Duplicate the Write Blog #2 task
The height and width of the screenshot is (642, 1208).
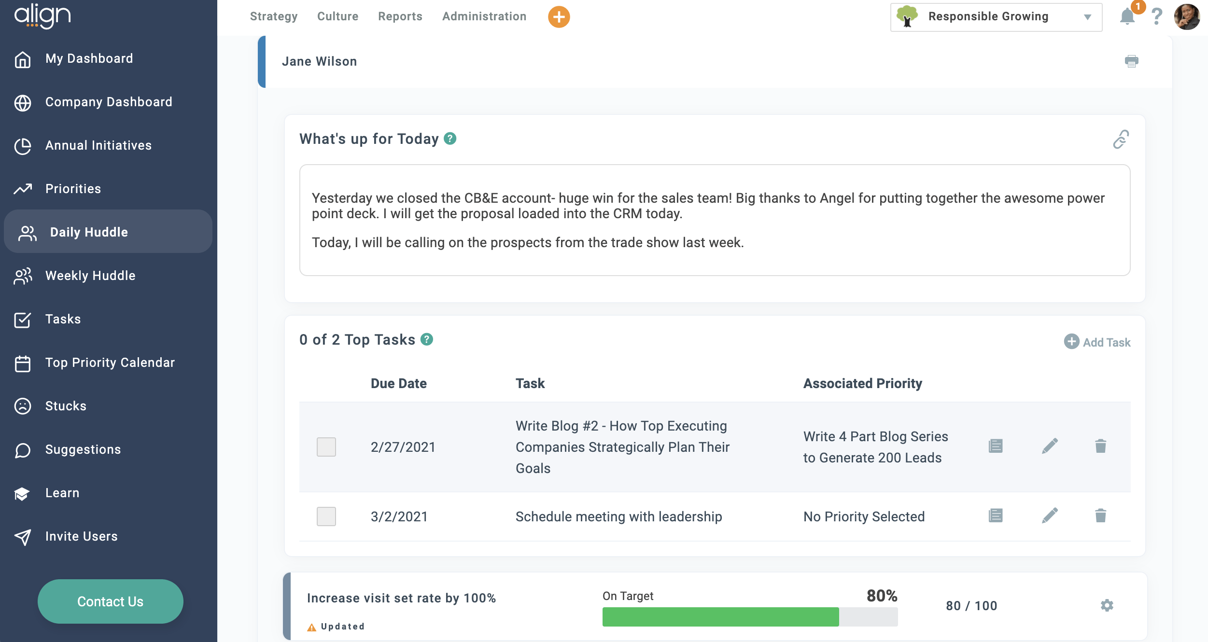[x=995, y=446]
